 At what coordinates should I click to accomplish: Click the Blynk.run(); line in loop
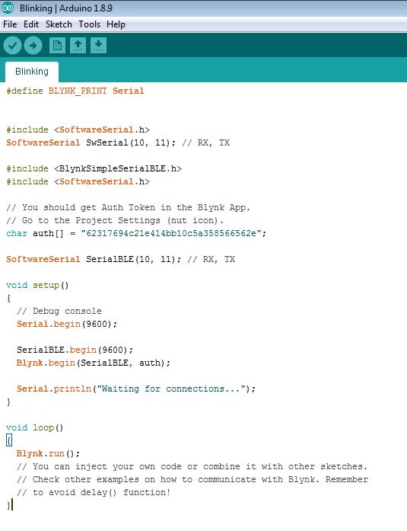click(48, 453)
